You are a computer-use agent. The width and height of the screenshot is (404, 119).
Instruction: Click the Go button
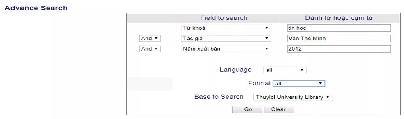(x=248, y=109)
